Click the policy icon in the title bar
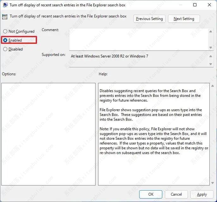Viewport: 217px width, 202px height. tap(5, 5)
